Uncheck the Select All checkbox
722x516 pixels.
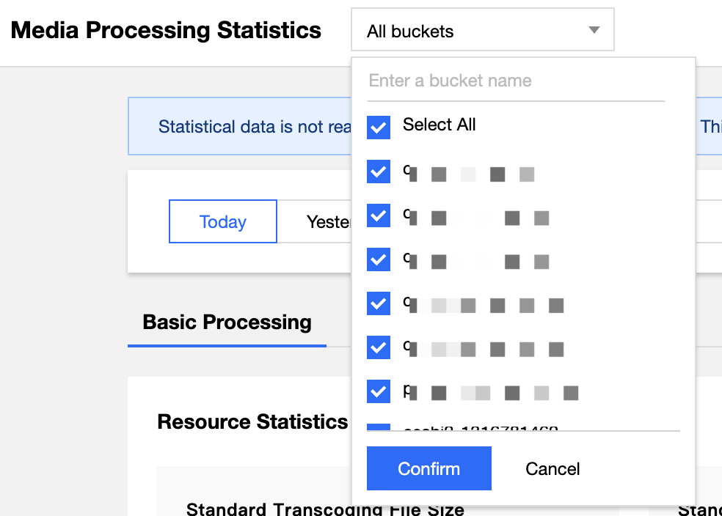pyautogui.click(x=379, y=127)
